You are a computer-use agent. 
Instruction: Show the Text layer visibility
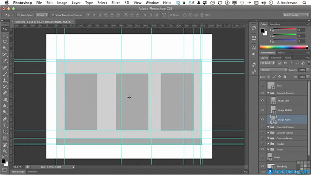tap(263, 85)
